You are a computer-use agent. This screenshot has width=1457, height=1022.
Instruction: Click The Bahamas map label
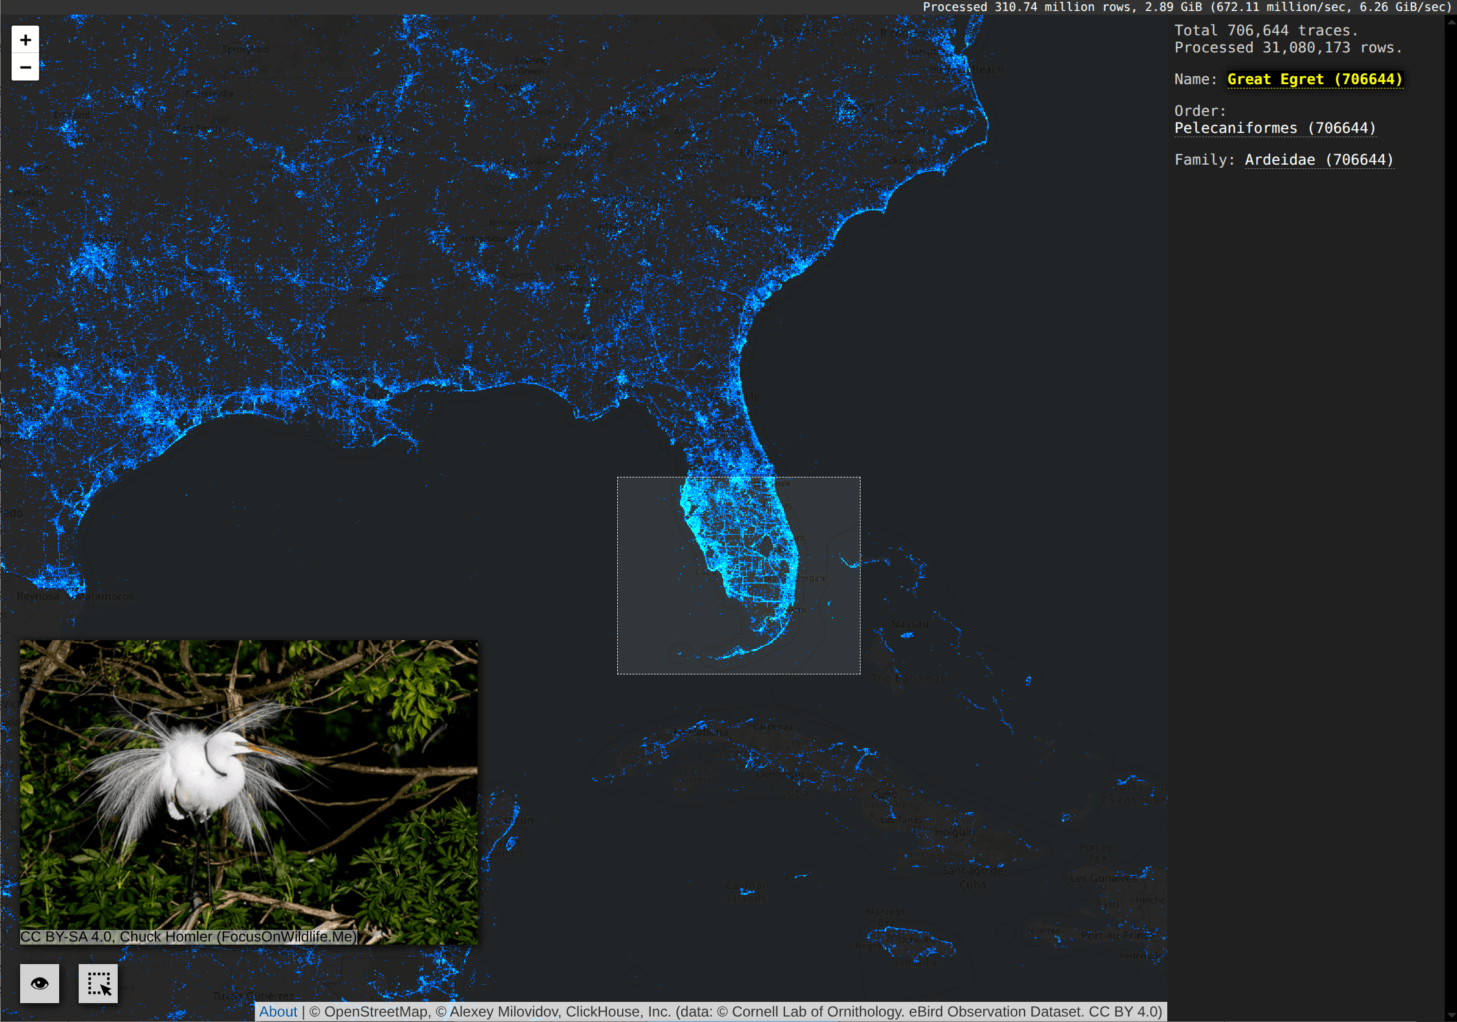[x=907, y=678]
